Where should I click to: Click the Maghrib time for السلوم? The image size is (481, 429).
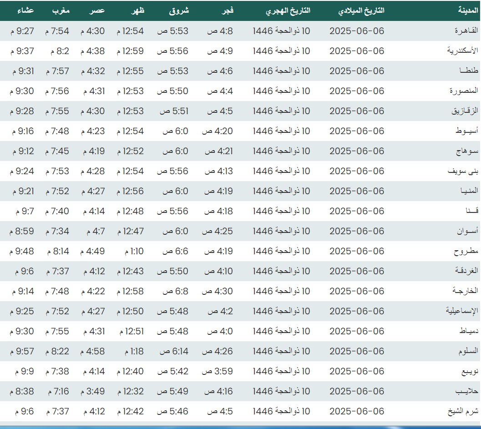[57, 351]
